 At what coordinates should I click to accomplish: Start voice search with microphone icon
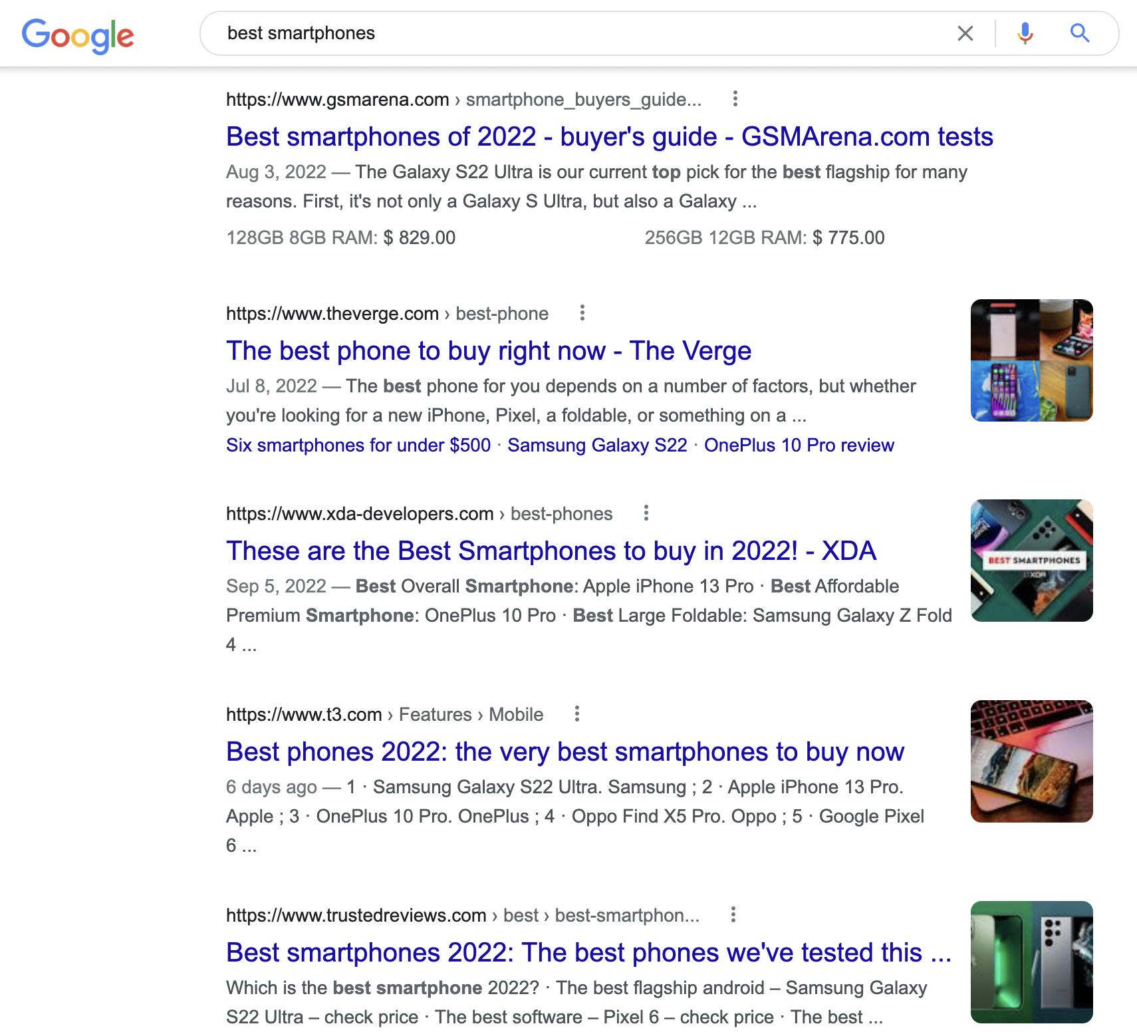1025,33
